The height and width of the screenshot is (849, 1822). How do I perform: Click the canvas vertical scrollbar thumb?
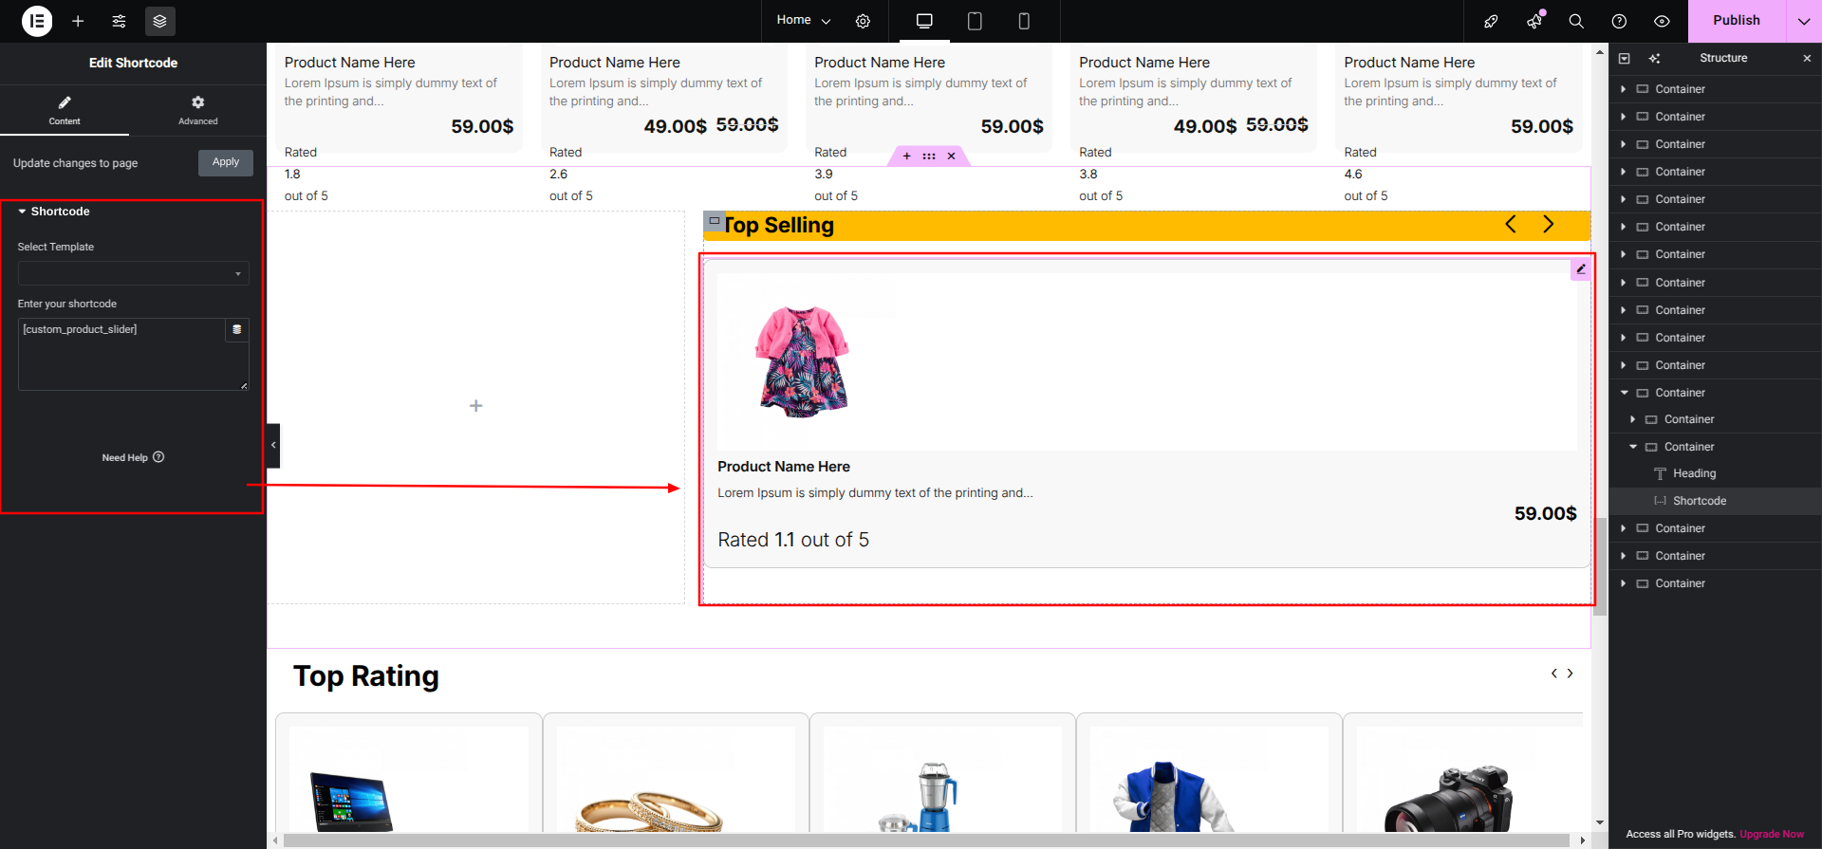[x=1600, y=567]
